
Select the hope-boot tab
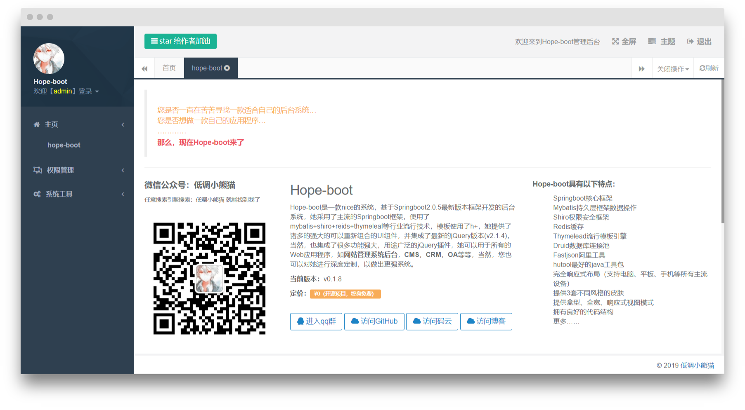coord(211,68)
